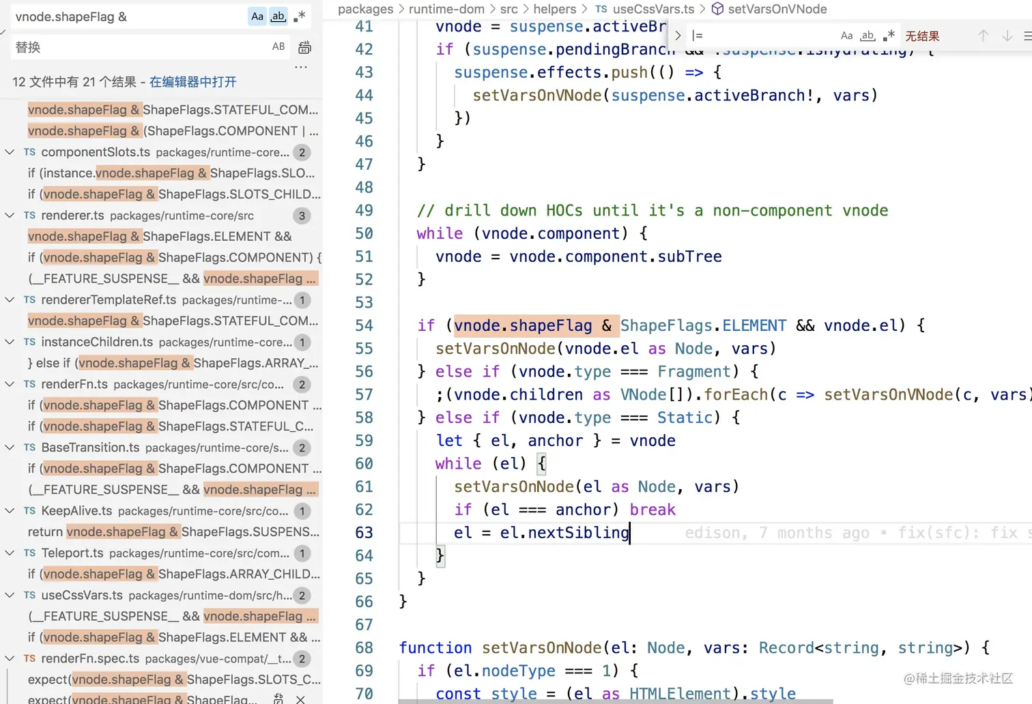Replace the last expect( result using its icon
Viewport: 1032px width, 704px height.
pyautogui.click(x=278, y=699)
